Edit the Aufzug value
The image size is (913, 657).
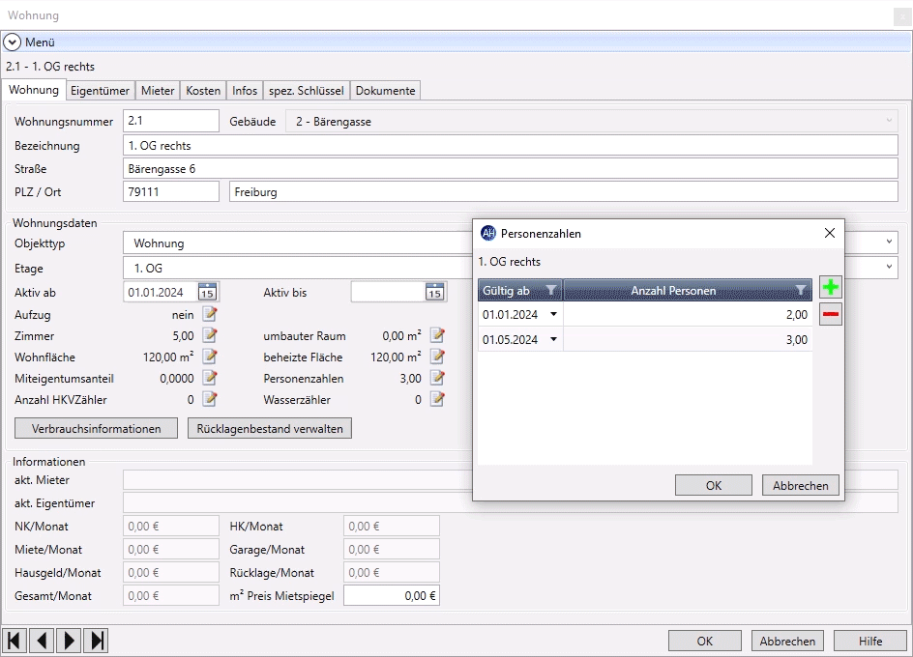tap(210, 314)
